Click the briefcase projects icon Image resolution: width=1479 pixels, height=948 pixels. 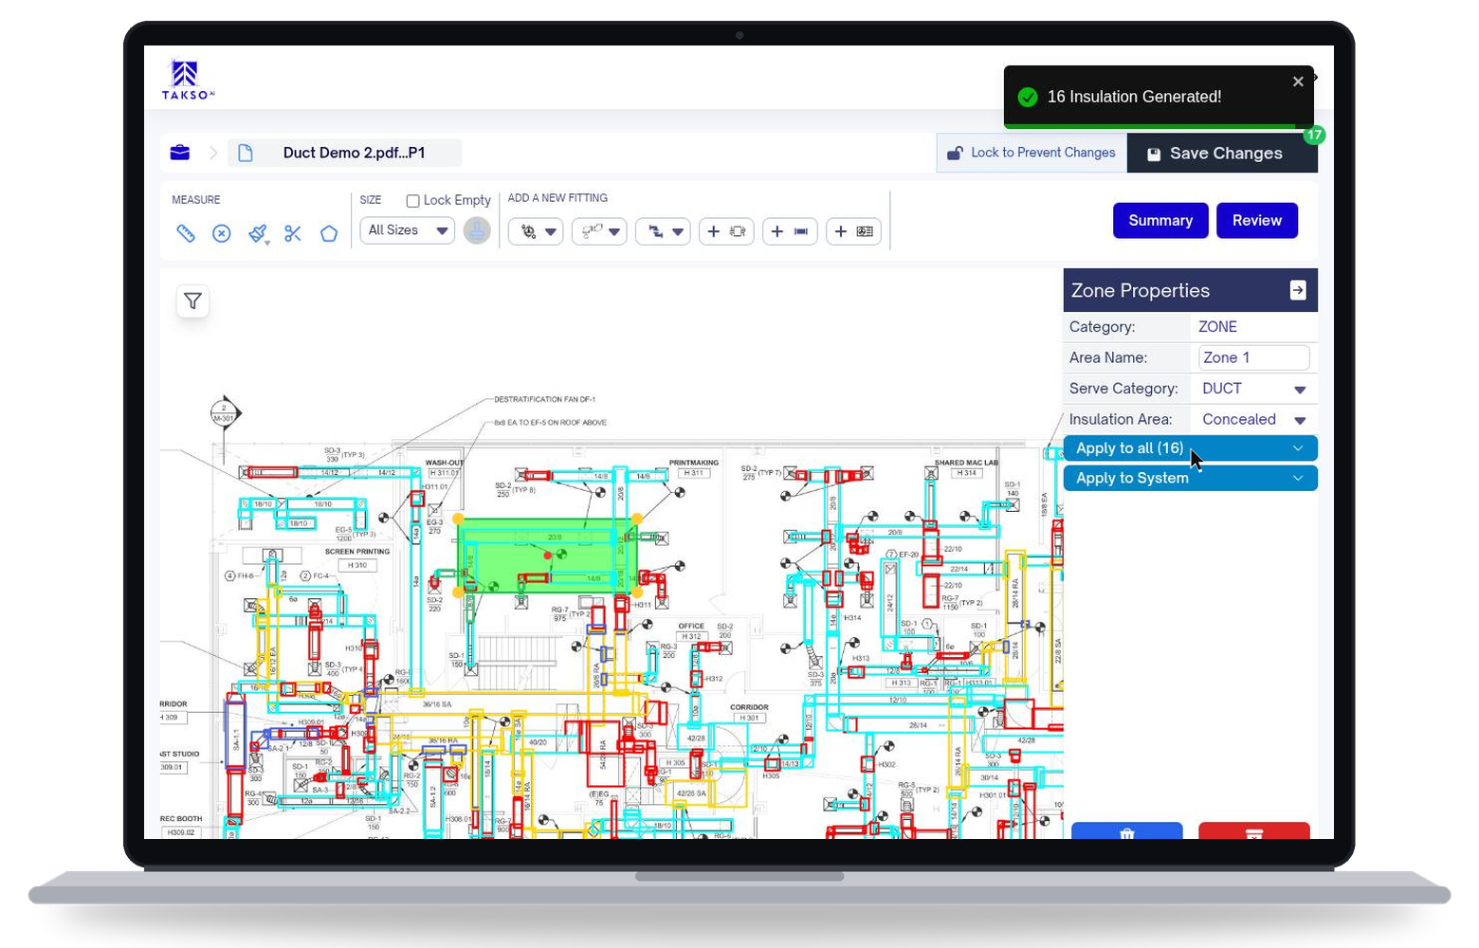click(x=180, y=153)
